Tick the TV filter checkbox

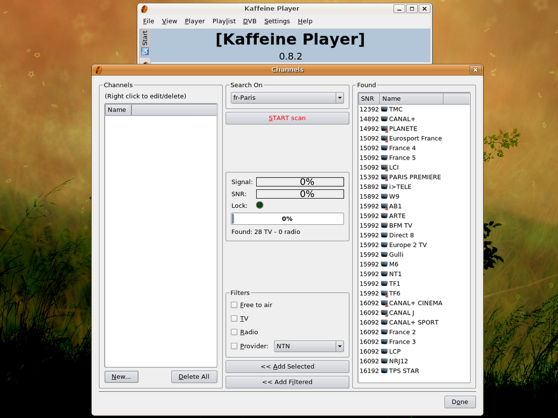coord(234,318)
